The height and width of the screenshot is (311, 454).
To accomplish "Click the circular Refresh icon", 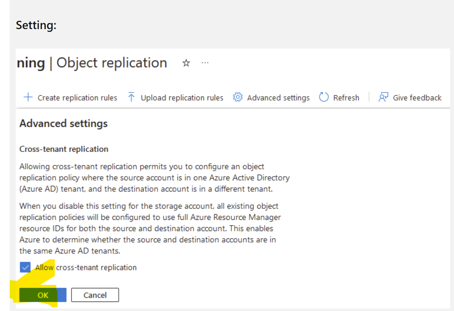I will 324,97.
